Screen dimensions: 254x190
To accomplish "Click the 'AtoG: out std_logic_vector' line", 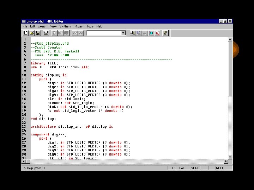I will tap(90, 107).
